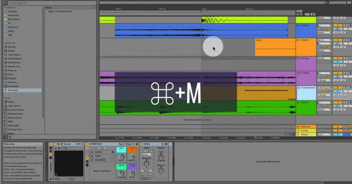Open the Splice Library folder
The height and width of the screenshot is (184, 352).
15,117
